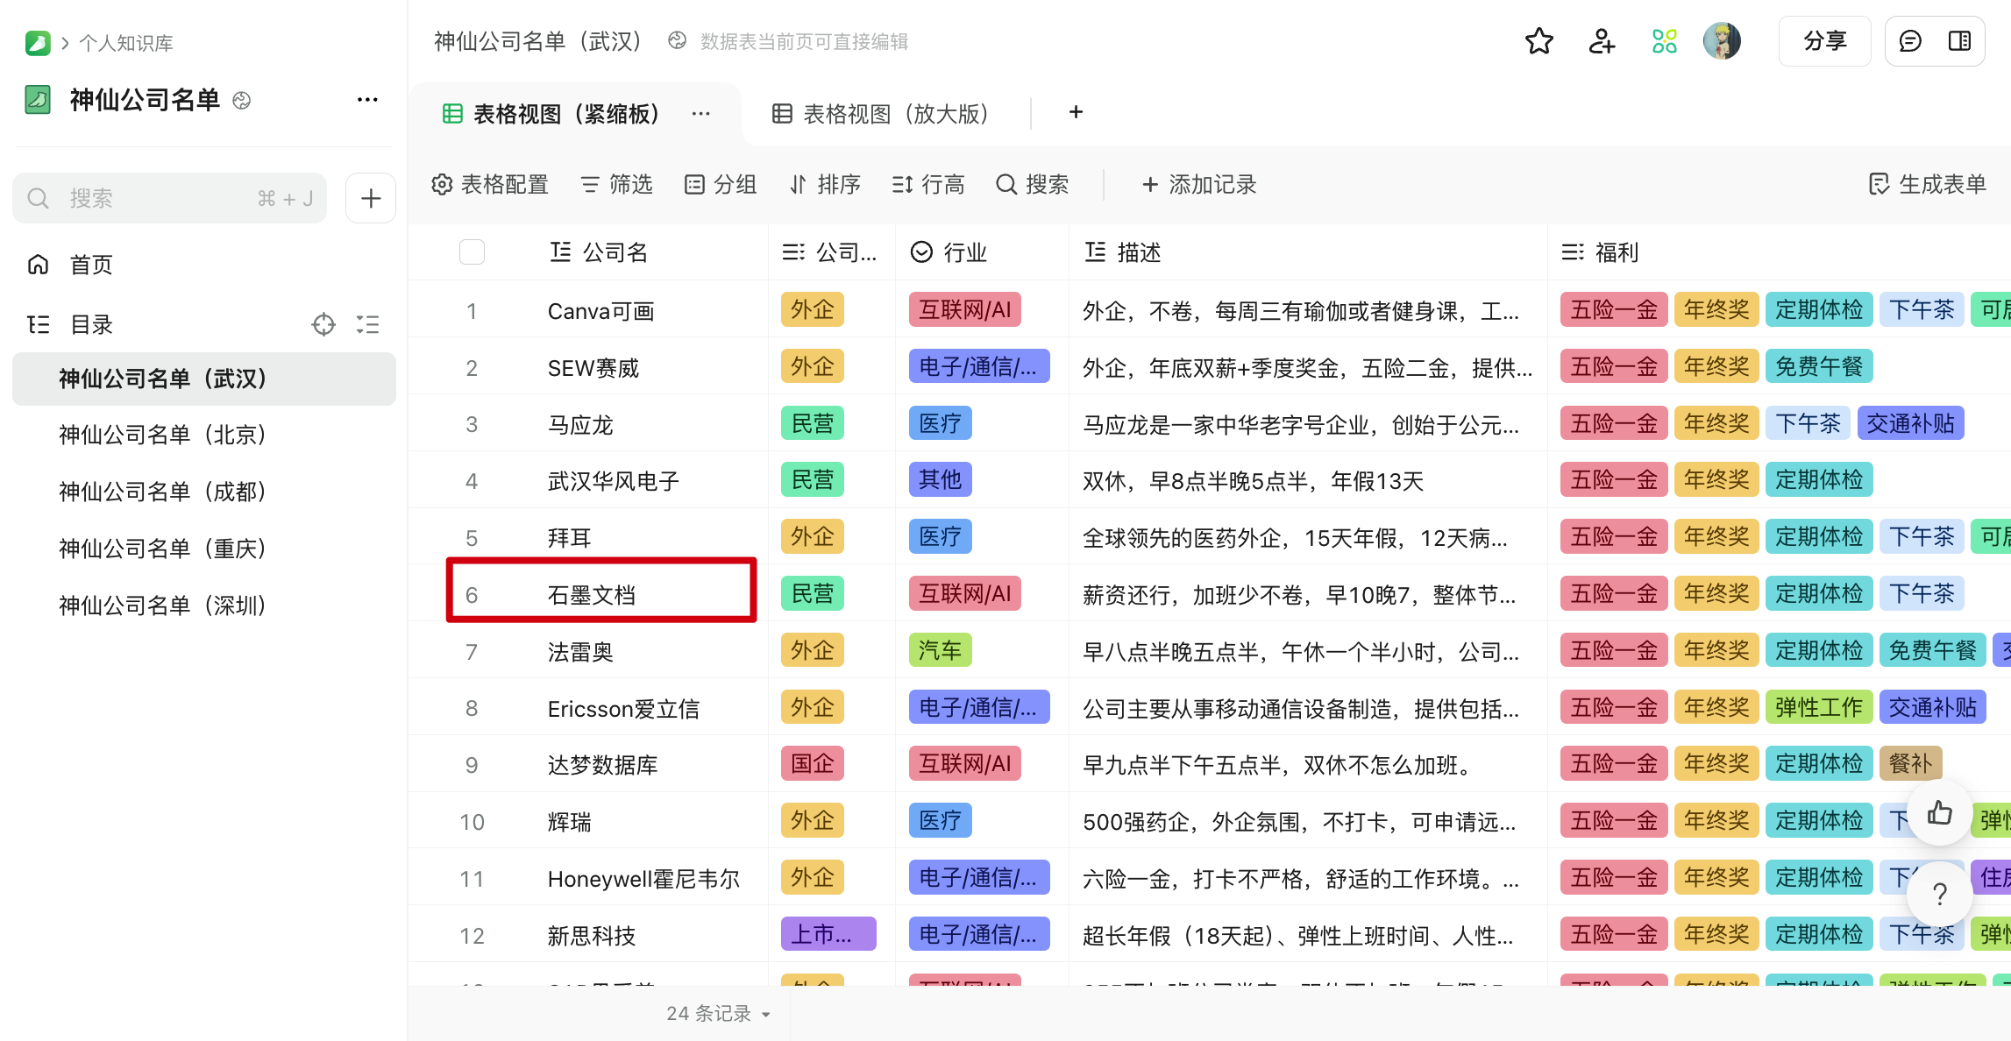Click the add collaborator icon
Screen dimensions: 2011x1041
click(1602, 41)
